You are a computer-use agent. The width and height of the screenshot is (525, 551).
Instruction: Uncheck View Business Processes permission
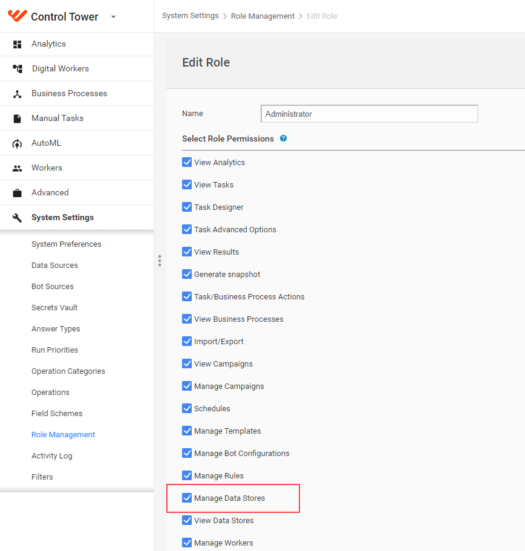click(187, 319)
